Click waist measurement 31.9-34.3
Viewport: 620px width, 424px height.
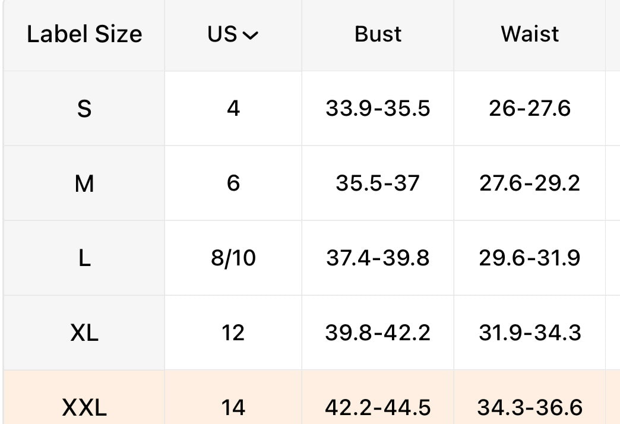click(x=530, y=333)
